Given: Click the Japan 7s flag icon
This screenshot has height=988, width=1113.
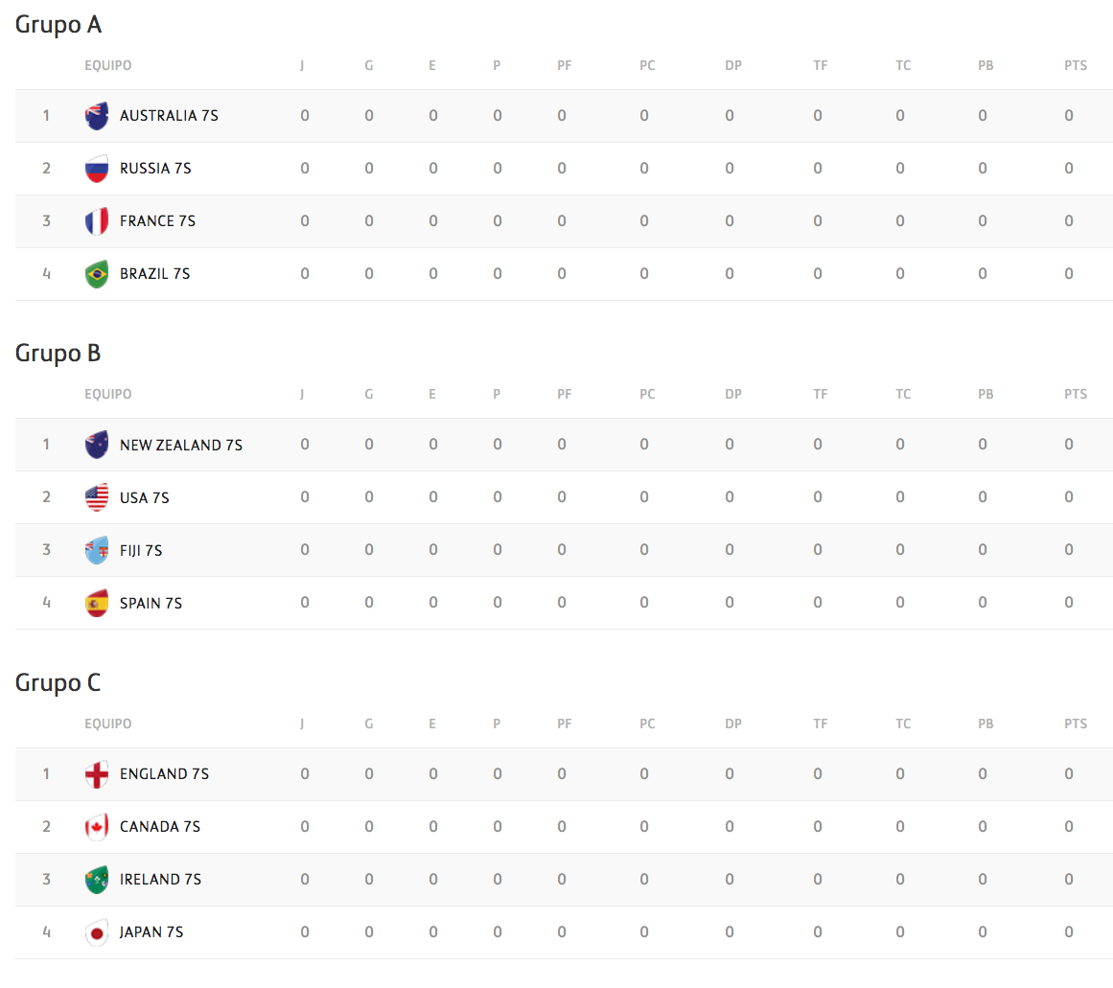Looking at the screenshot, I should [96, 932].
